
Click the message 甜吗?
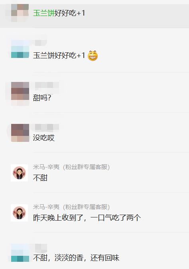pyautogui.click(x=42, y=98)
